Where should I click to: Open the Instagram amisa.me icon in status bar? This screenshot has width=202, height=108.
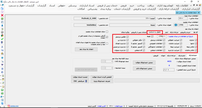point(9,106)
